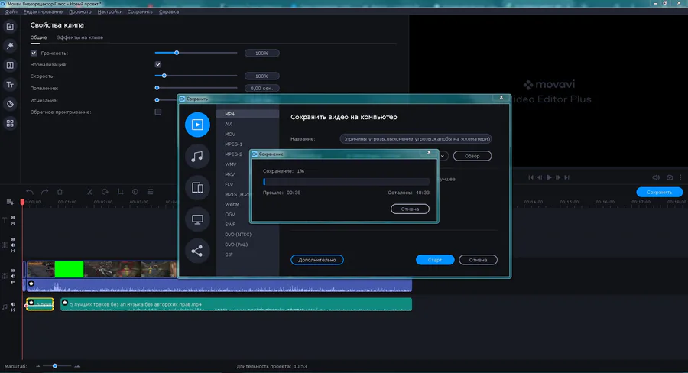Click Отмена in the save dialog
The height and width of the screenshot is (373, 688).
pos(478,260)
